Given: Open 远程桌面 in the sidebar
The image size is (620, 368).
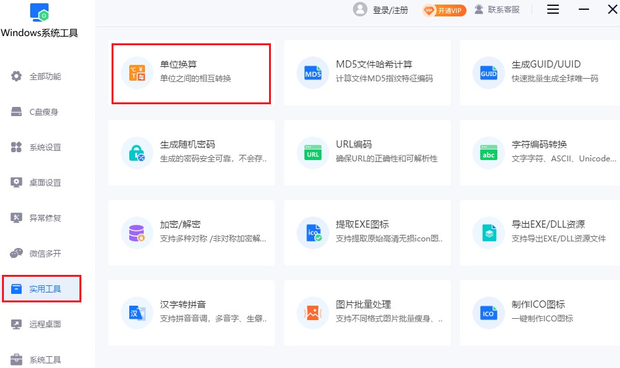Looking at the screenshot, I should pos(45,324).
